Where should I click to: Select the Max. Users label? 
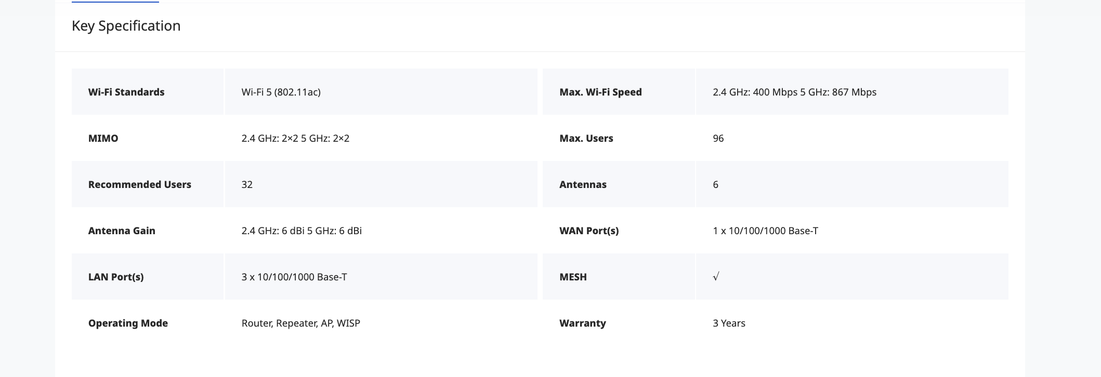pos(586,138)
